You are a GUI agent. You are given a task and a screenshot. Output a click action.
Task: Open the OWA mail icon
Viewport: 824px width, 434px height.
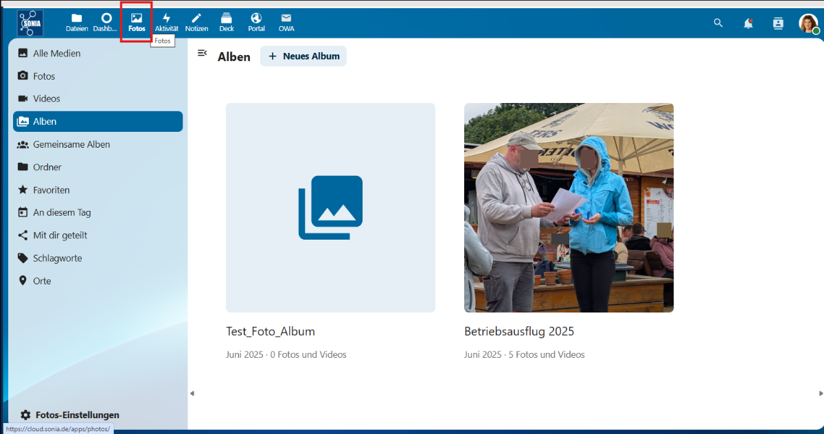[286, 22]
